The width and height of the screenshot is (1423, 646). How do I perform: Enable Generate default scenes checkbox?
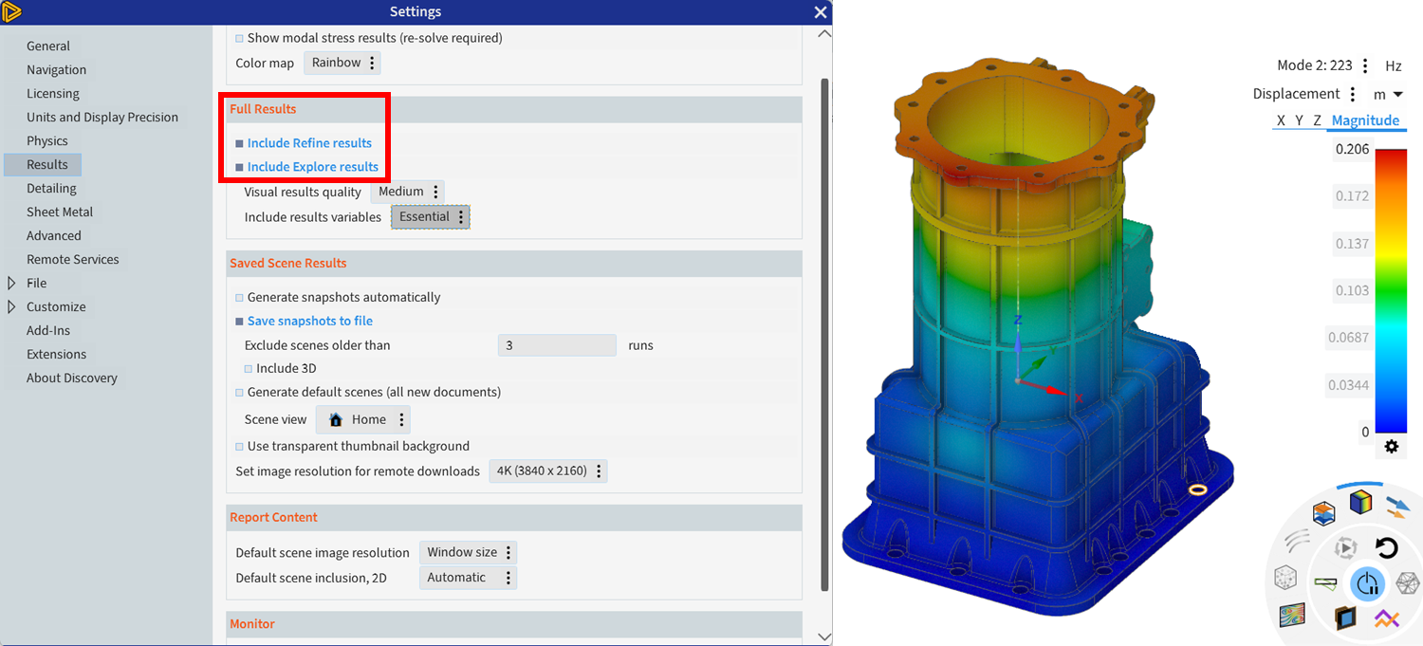pyautogui.click(x=239, y=392)
